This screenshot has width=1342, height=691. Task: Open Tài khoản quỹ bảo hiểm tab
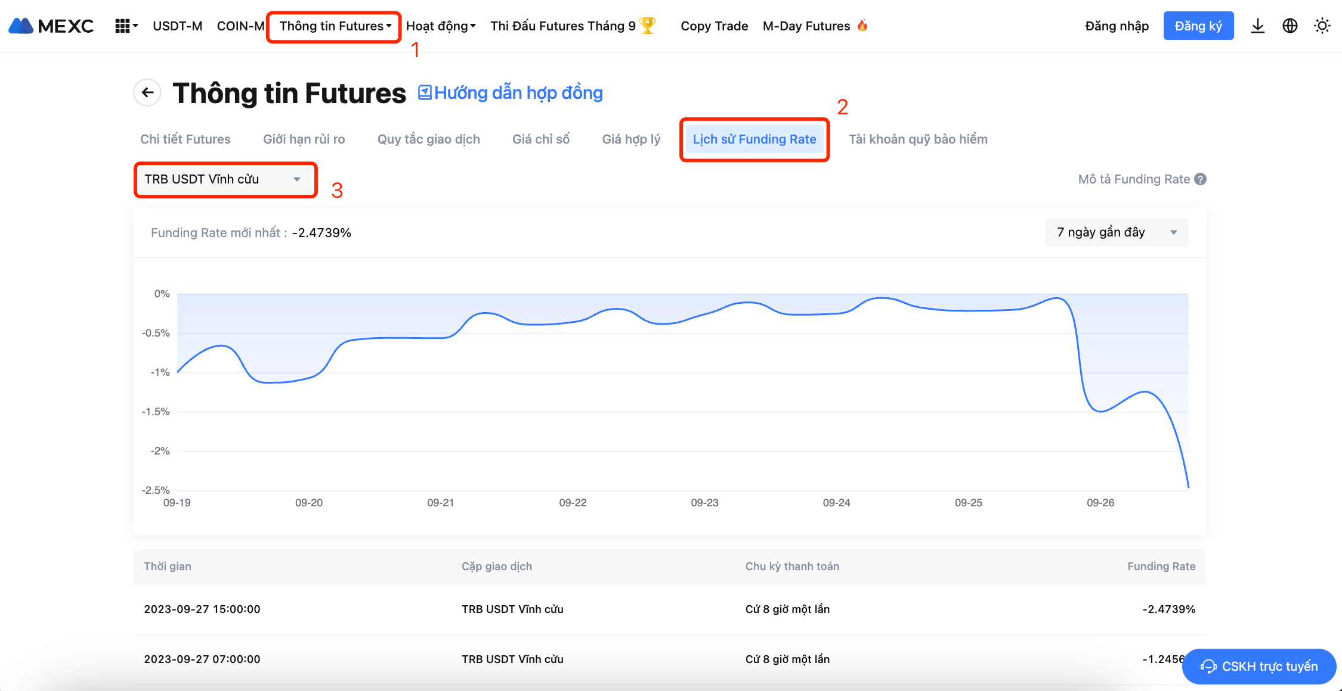[x=918, y=139]
